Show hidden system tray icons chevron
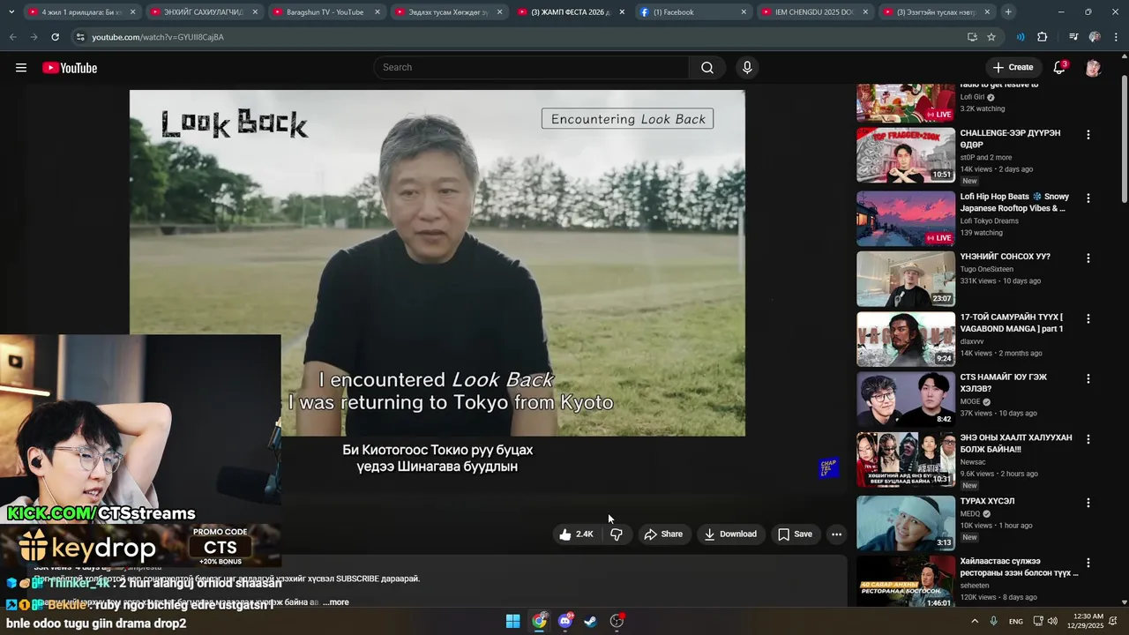The height and width of the screenshot is (635, 1129). tap(975, 621)
